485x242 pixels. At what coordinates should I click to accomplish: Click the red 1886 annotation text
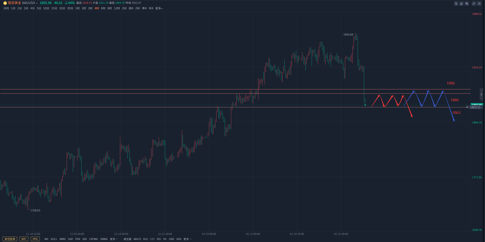pyautogui.click(x=451, y=83)
